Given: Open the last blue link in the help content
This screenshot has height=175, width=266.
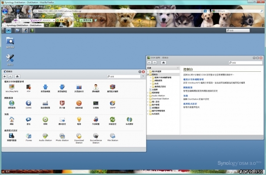Looking at the screenshot, I should (x=190, y=104).
